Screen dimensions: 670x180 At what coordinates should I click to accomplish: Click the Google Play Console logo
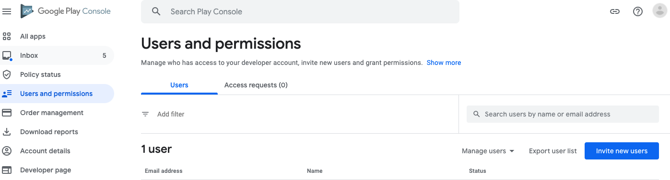(x=65, y=11)
